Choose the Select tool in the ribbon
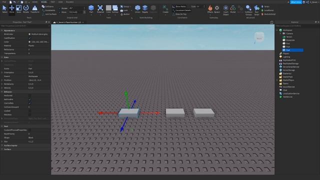 pos(4,9)
